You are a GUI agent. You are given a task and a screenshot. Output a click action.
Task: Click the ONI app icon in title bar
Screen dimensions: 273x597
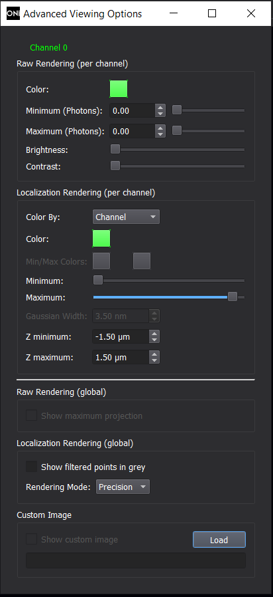(x=13, y=14)
